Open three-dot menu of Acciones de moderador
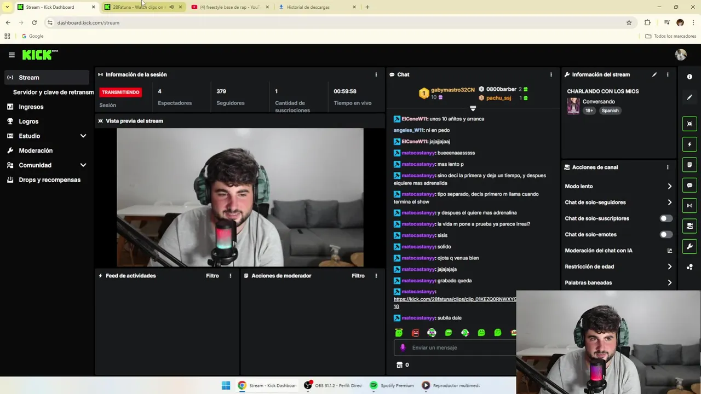 (x=376, y=276)
